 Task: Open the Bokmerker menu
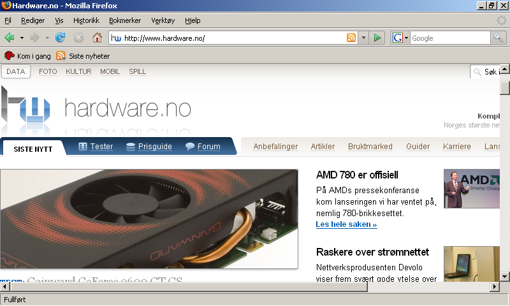[x=125, y=20]
